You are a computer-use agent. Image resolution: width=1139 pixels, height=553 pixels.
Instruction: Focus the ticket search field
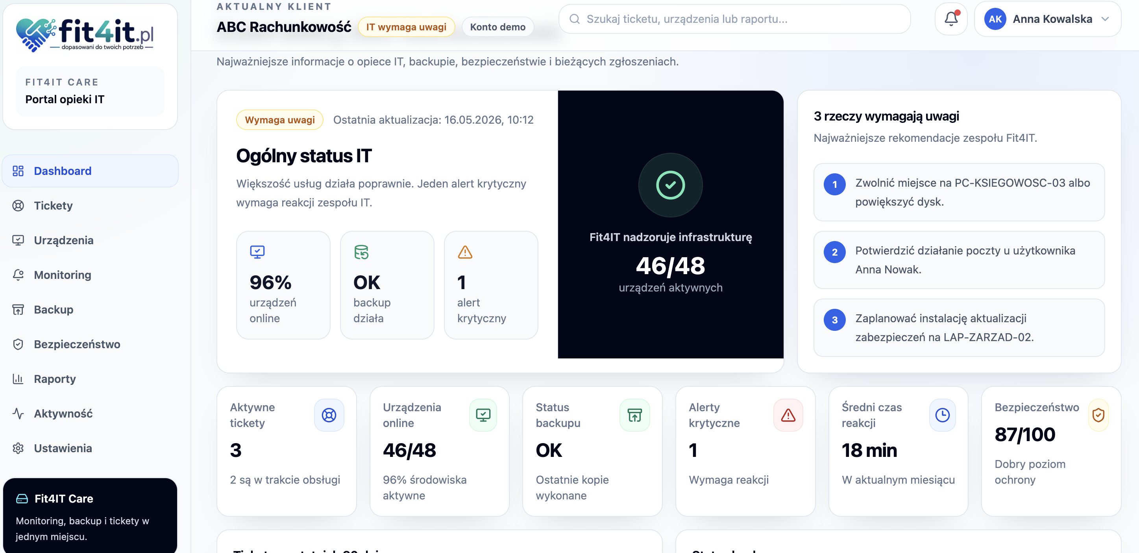pyautogui.click(x=734, y=19)
